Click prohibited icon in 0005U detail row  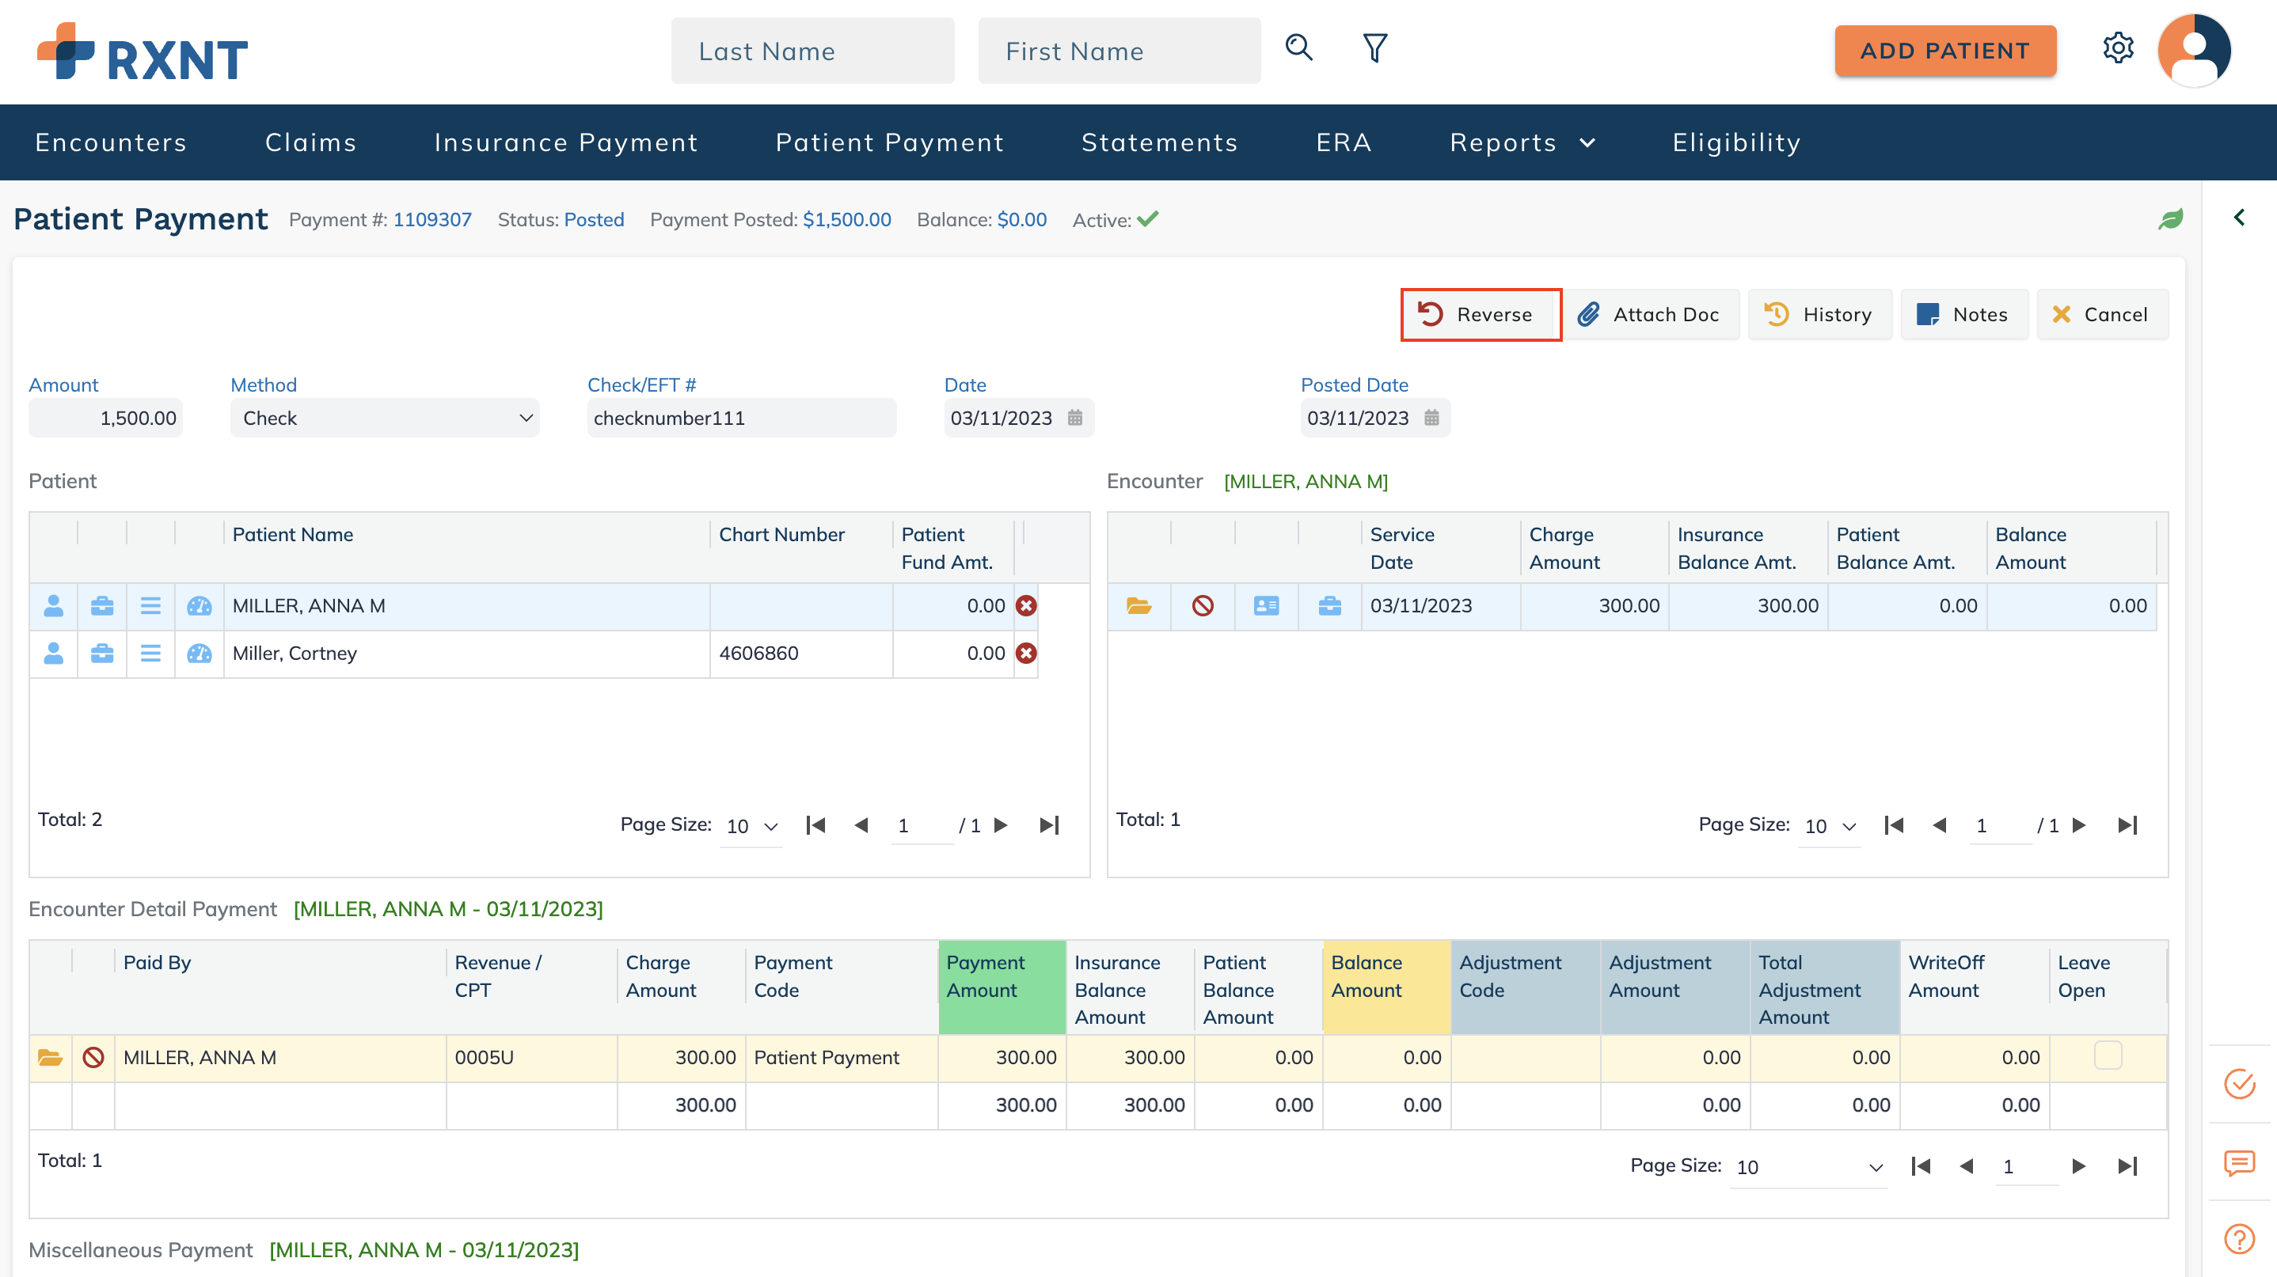pyautogui.click(x=93, y=1057)
